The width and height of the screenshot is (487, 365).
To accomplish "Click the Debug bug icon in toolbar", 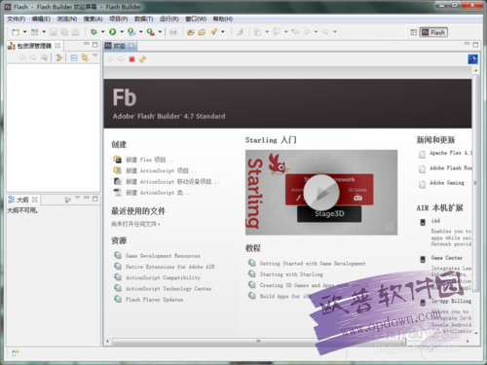I will tap(94, 32).
